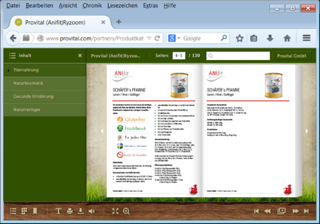This screenshot has height=224, width=320.
Task: Toggle sound with the speaker icon
Action: (92, 211)
